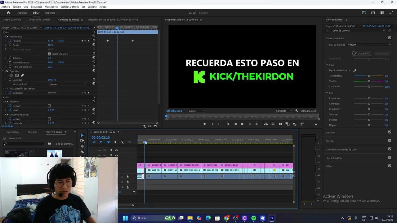
Task: Toggle the HSL secundario checkbox
Action: (x=390, y=158)
